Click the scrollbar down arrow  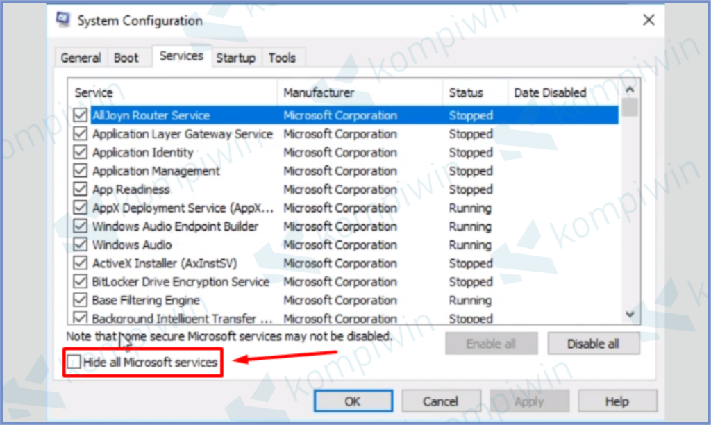pyautogui.click(x=630, y=314)
